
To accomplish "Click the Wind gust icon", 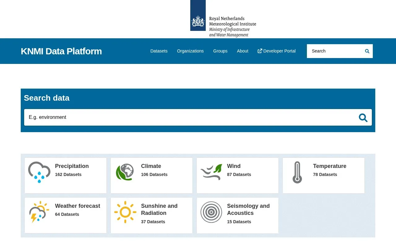I will pyautogui.click(x=211, y=172).
